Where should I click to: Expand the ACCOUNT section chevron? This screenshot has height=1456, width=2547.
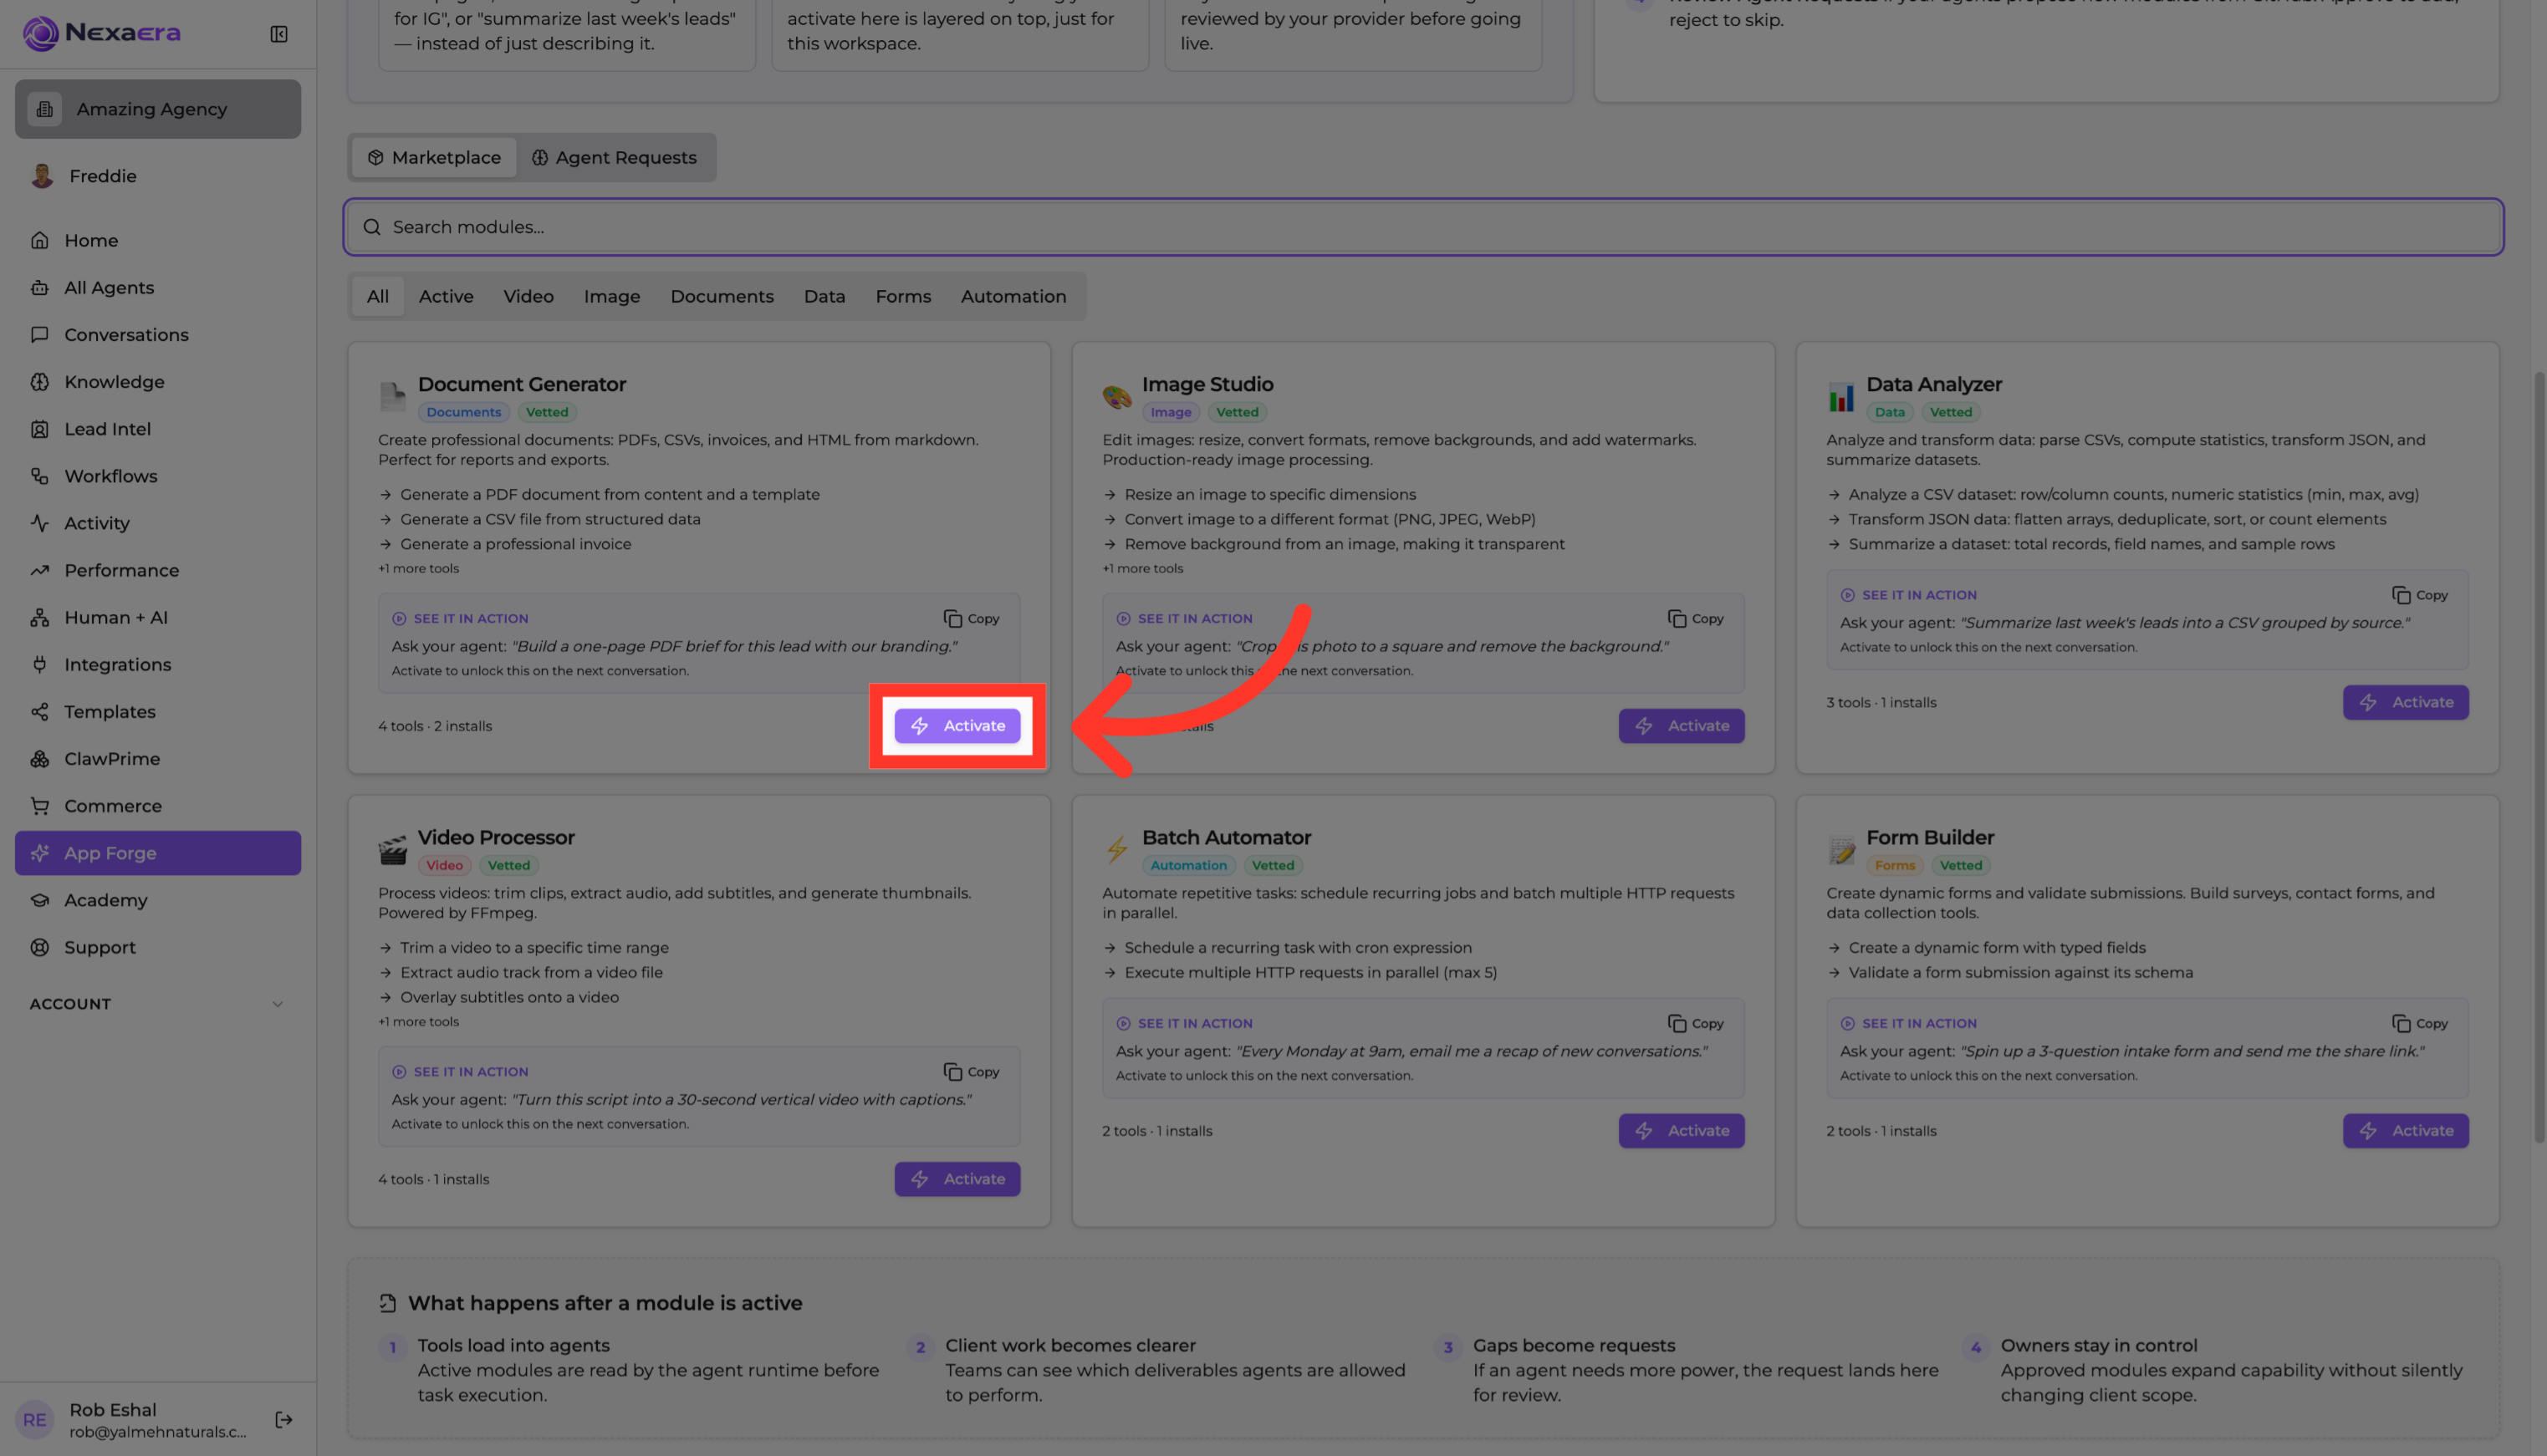point(278,1003)
